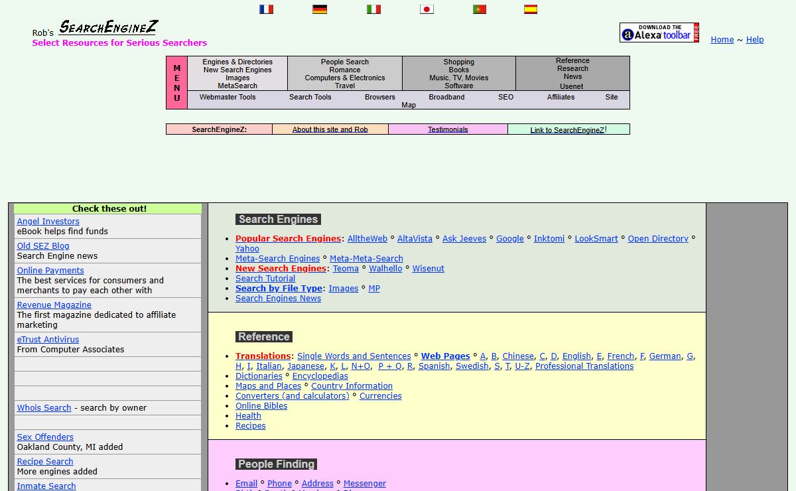Open the Currencies link
796x491 pixels.
(x=381, y=396)
